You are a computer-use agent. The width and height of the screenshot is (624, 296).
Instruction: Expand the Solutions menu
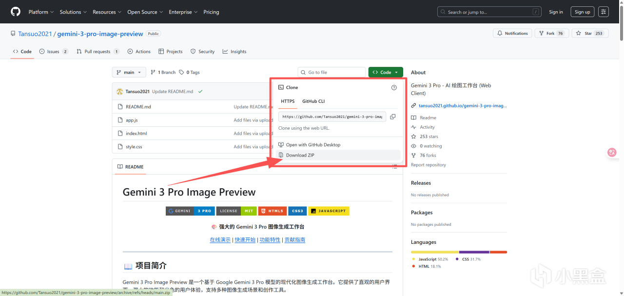pyautogui.click(x=73, y=12)
